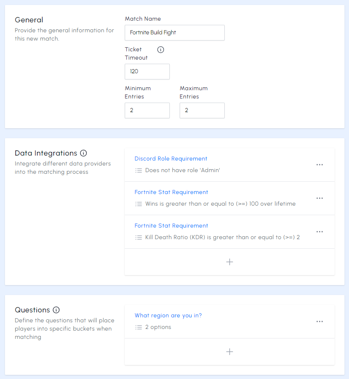This screenshot has width=349, height=379.
Task: Click the Questions info icon
Action: pyautogui.click(x=56, y=310)
